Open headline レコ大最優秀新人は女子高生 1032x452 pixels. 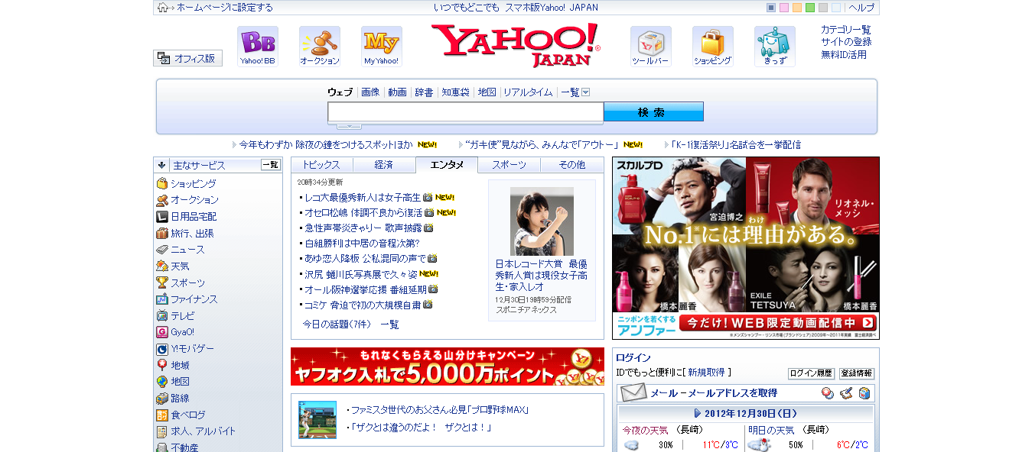pyautogui.click(x=363, y=197)
